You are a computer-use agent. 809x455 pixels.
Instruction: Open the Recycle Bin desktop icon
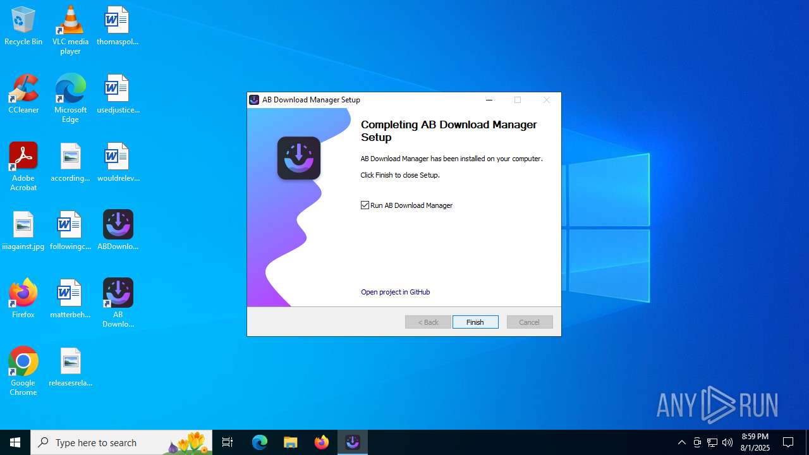(23, 27)
